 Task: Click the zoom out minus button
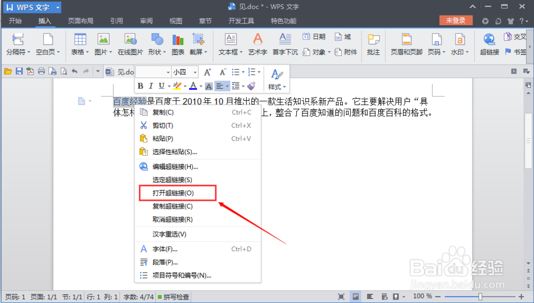coord(438,297)
